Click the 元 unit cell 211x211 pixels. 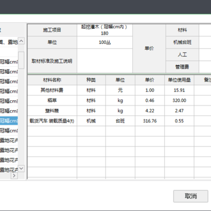click(x=120, y=90)
